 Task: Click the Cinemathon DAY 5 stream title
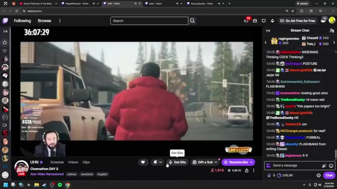pos(44,169)
